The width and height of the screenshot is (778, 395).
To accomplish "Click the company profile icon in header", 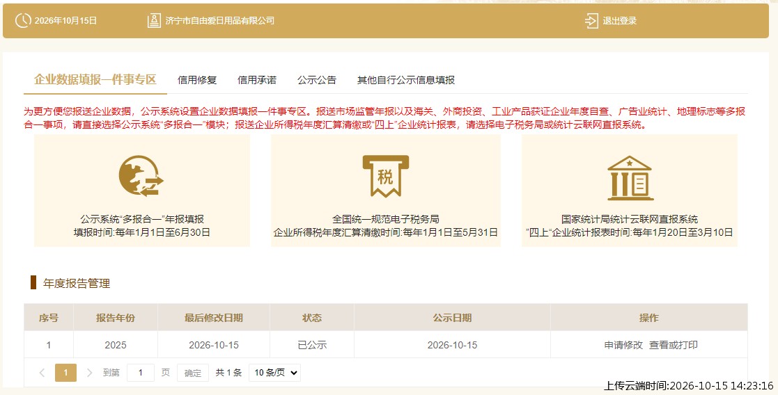I will tap(154, 20).
